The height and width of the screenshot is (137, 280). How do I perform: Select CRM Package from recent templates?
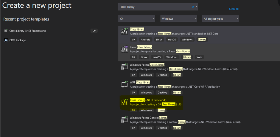18,40
